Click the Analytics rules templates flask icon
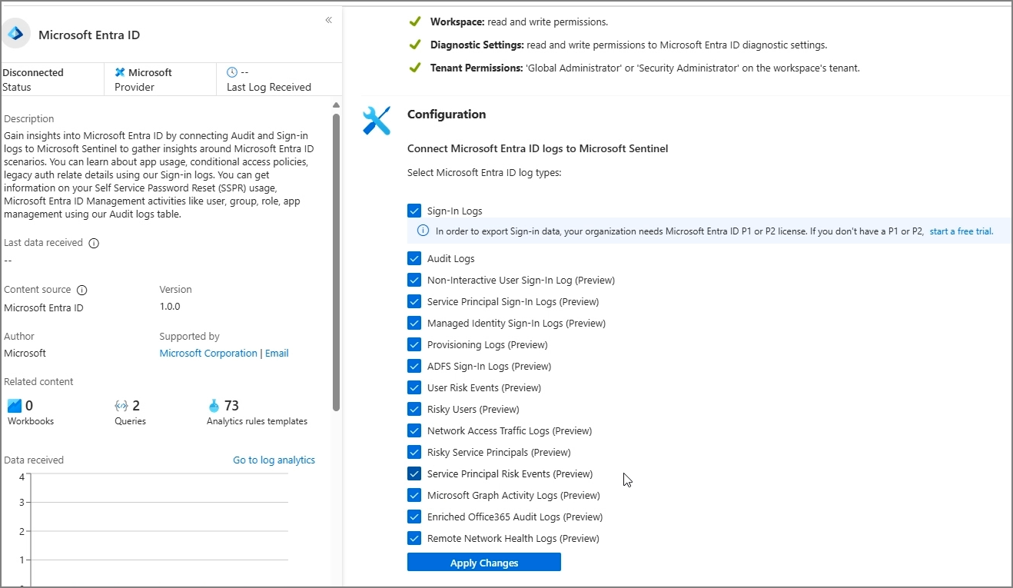 tap(214, 405)
